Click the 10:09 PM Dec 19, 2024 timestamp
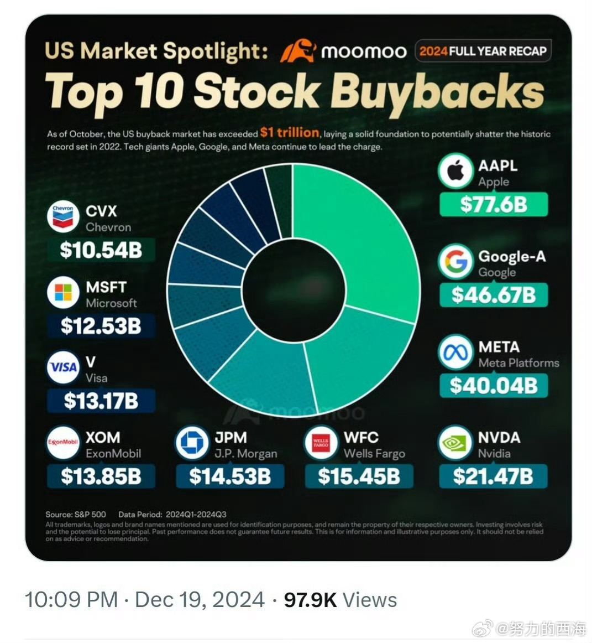This screenshot has width=592, height=643. 145,600
